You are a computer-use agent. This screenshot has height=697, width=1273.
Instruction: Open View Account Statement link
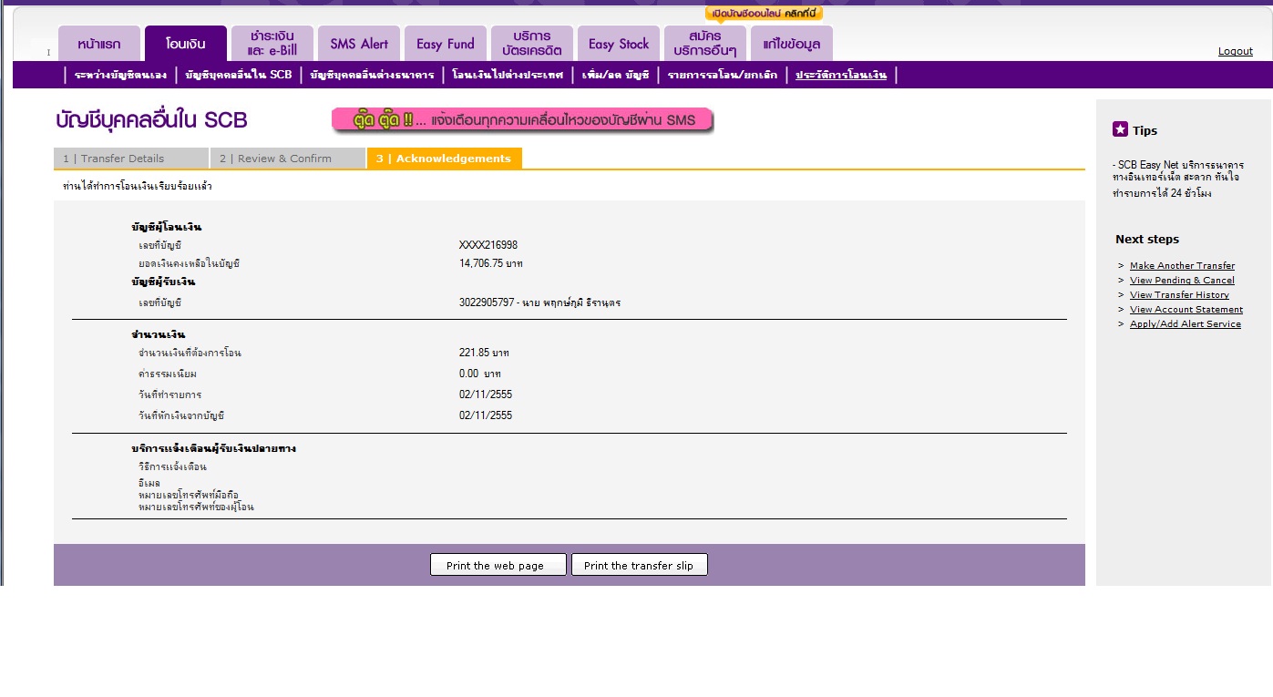coord(1186,310)
